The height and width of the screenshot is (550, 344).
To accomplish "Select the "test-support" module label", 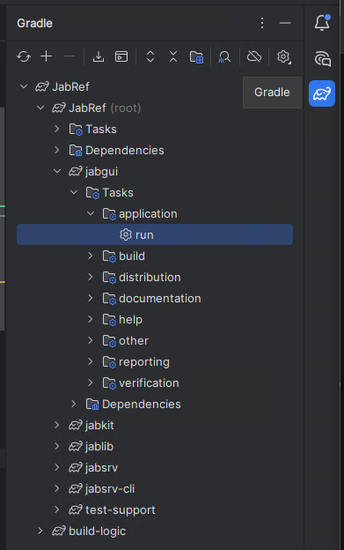I will click(120, 510).
